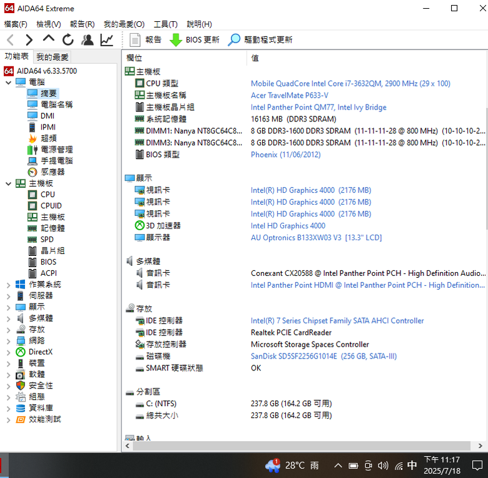Refresh the page with the Refresh icon
Viewport: 488px width, 478px height.
pyautogui.click(x=68, y=40)
